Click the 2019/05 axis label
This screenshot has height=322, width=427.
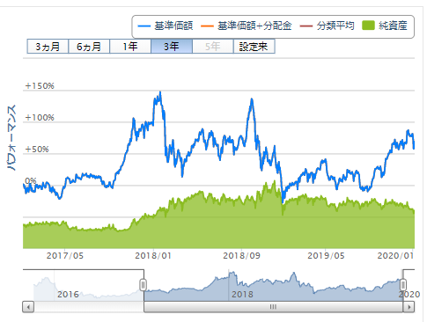pos(326,256)
